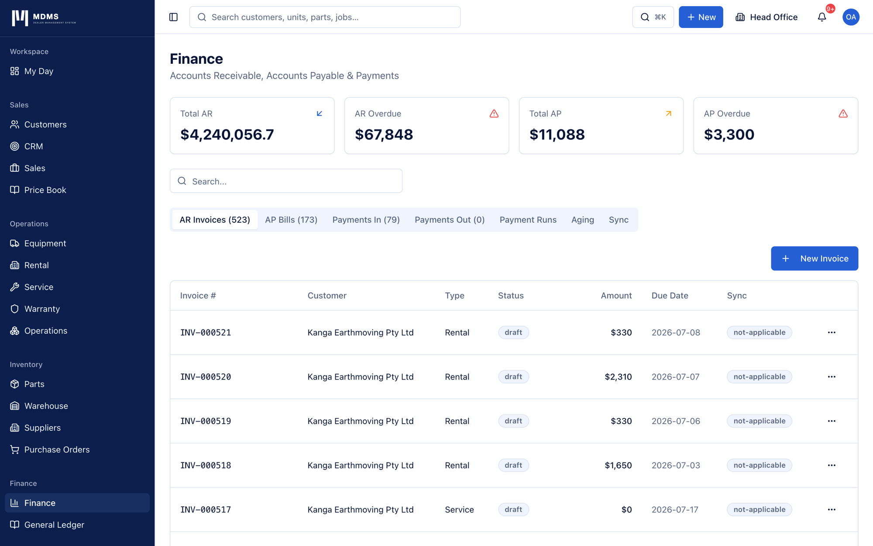Click the Finance chart icon
873x546 pixels.
click(x=15, y=503)
